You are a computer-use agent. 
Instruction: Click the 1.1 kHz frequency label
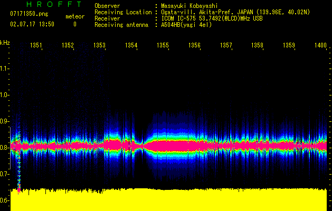[4, 69]
